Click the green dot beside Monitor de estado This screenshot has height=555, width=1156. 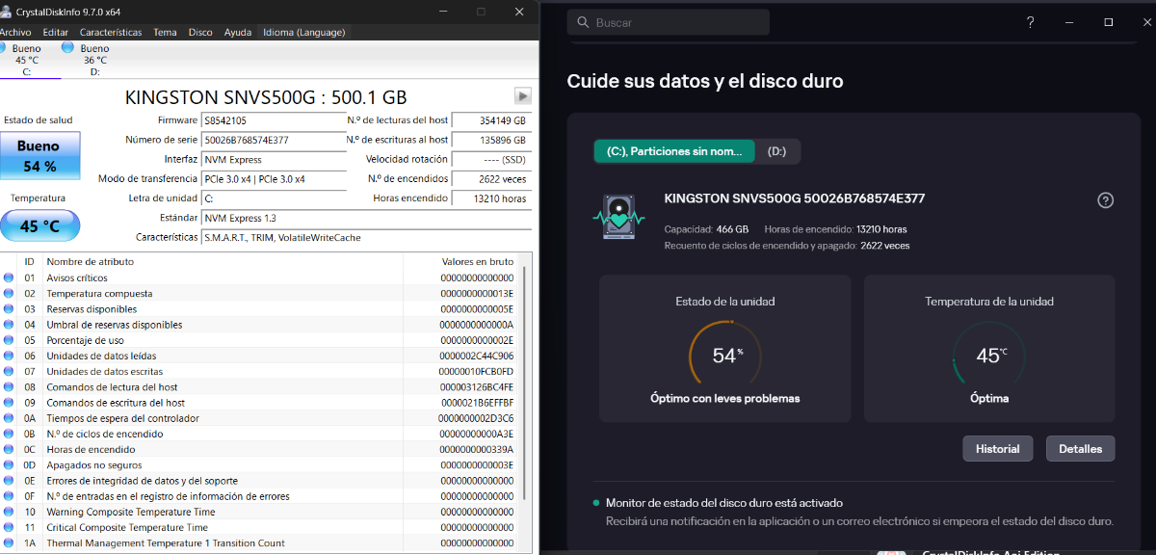point(596,503)
